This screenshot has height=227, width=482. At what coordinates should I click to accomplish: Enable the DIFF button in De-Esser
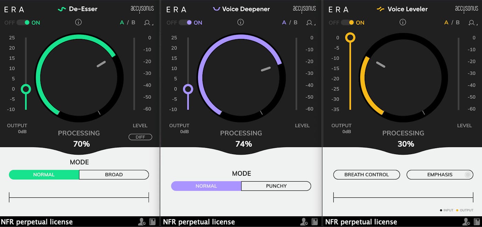click(x=140, y=137)
